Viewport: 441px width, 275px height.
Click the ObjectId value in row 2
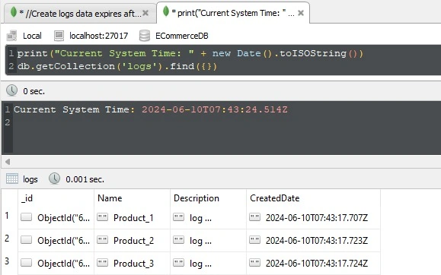coord(63,241)
